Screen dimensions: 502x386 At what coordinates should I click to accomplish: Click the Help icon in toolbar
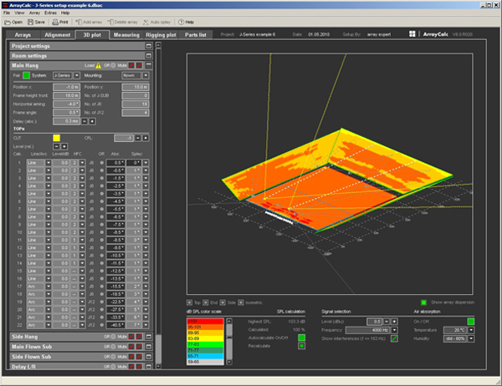pos(180,22)
